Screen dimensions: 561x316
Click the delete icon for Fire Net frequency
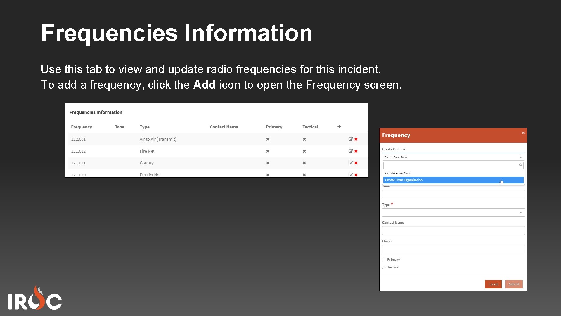coord(356,151)
